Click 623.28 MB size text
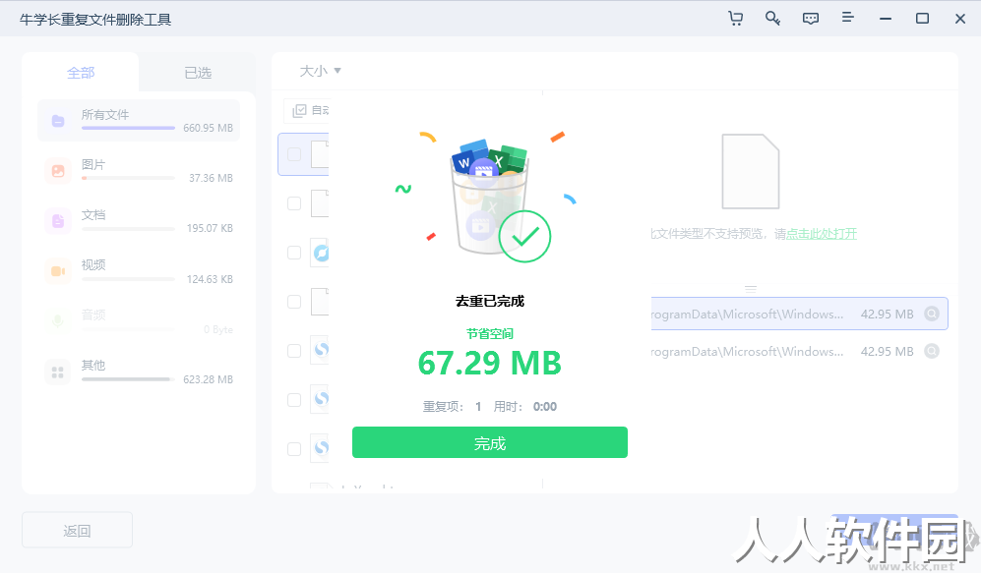This screenshot has height=573, width=981. (x=208, y=379)
